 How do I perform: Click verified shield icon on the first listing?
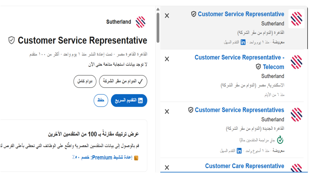194,14
